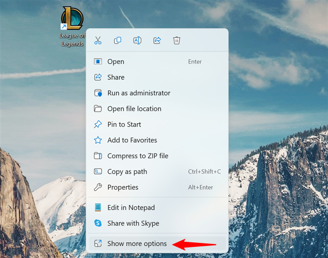Click the path icon beside Copy as path

(98, 172)
